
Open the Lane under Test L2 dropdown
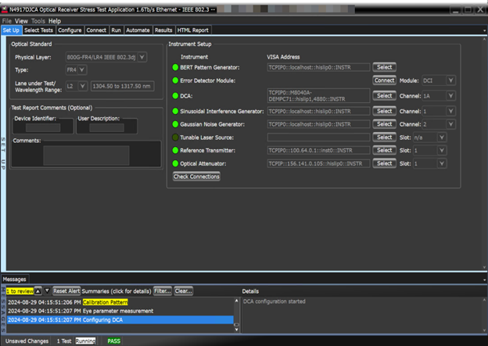[x=82, y=86]
